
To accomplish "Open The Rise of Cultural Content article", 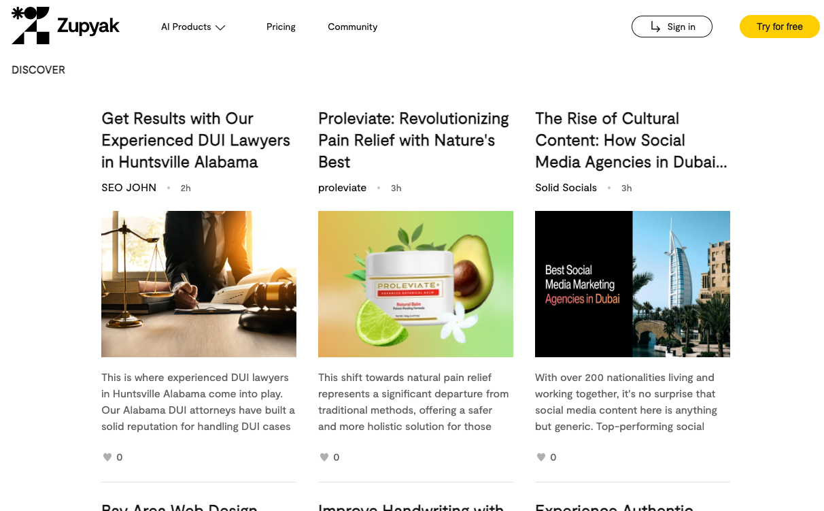I will (631, 140).
